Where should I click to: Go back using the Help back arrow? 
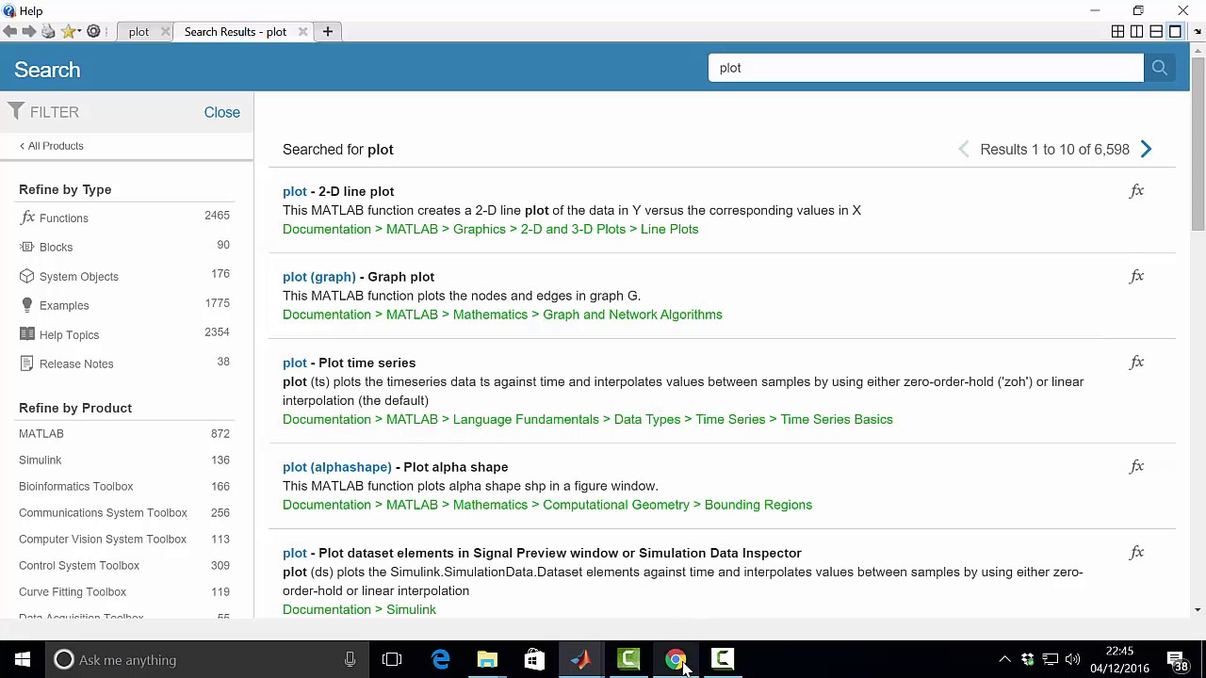pyautogui.click(x=9, y=31)
